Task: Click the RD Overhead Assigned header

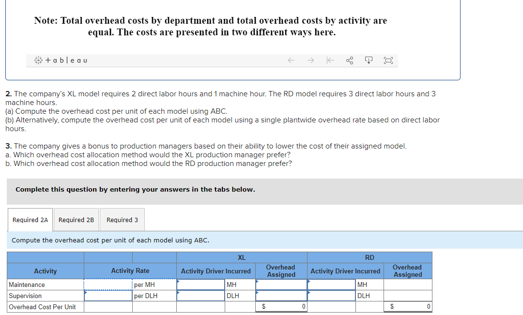Action: 408,271
